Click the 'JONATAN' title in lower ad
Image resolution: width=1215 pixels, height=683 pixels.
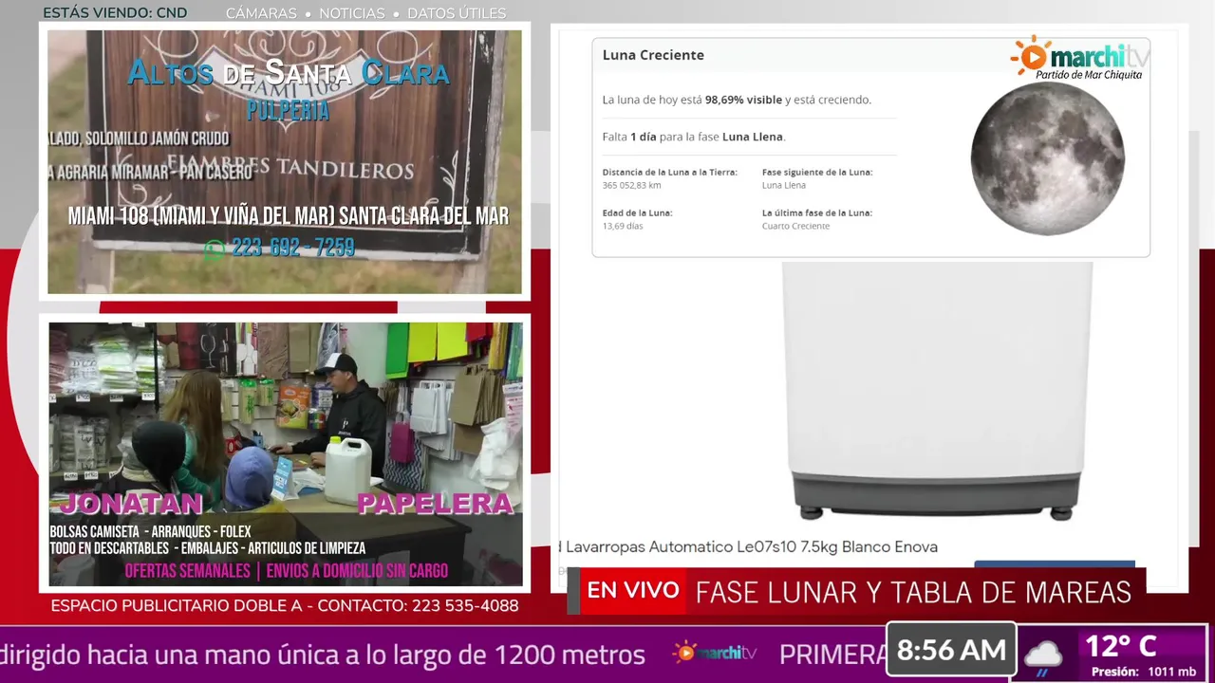132,504
